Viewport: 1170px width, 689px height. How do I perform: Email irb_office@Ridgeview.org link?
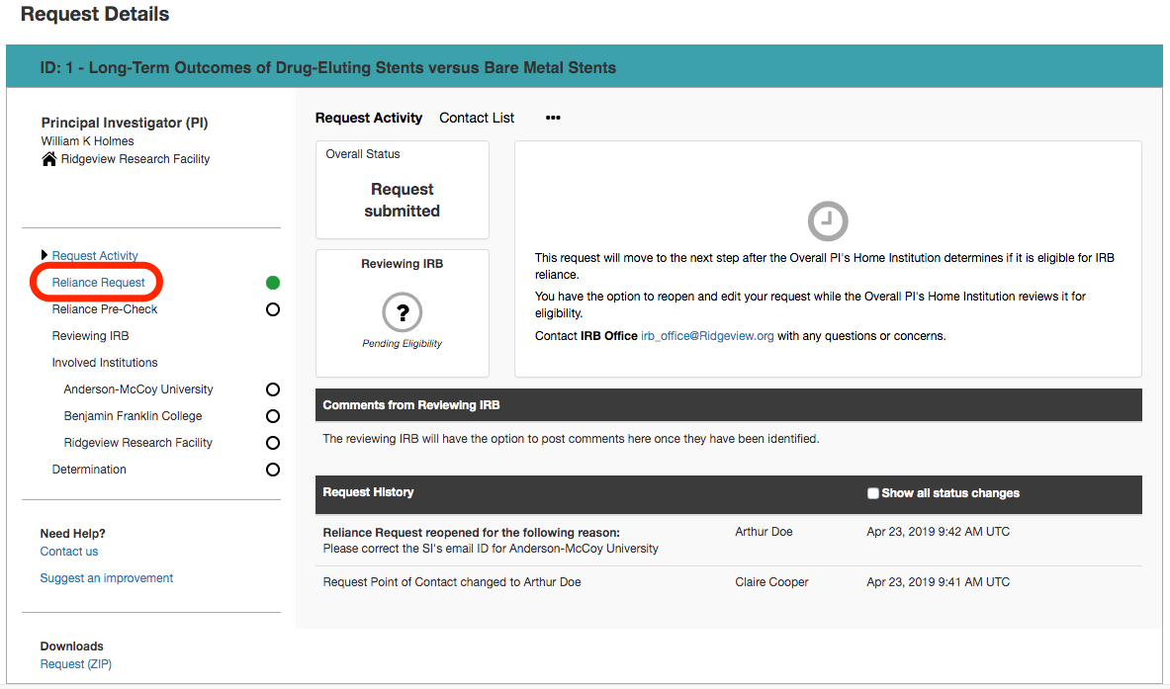point(707,336)
